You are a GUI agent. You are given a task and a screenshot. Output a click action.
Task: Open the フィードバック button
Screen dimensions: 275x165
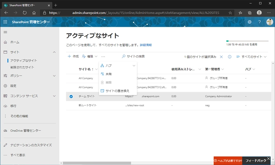pos(256,161)
